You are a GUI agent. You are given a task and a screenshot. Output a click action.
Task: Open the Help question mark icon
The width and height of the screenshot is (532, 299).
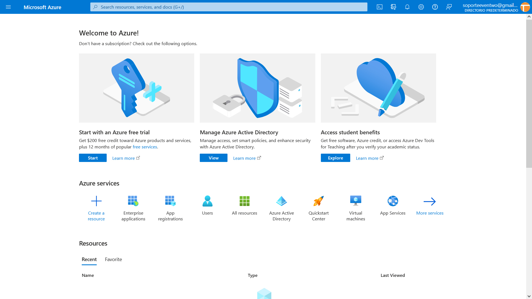(x=435, y=7)
